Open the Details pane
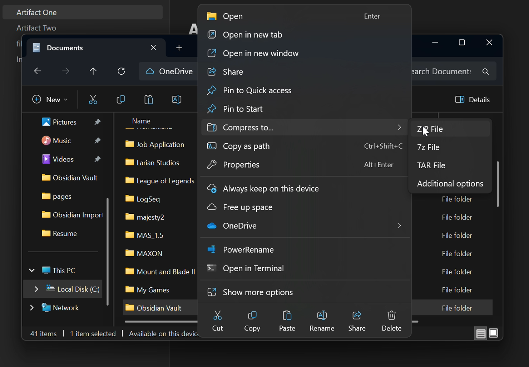 point(472,99)
